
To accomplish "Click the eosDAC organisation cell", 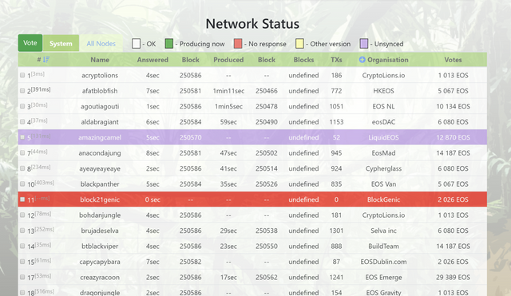I will (383, 122).
